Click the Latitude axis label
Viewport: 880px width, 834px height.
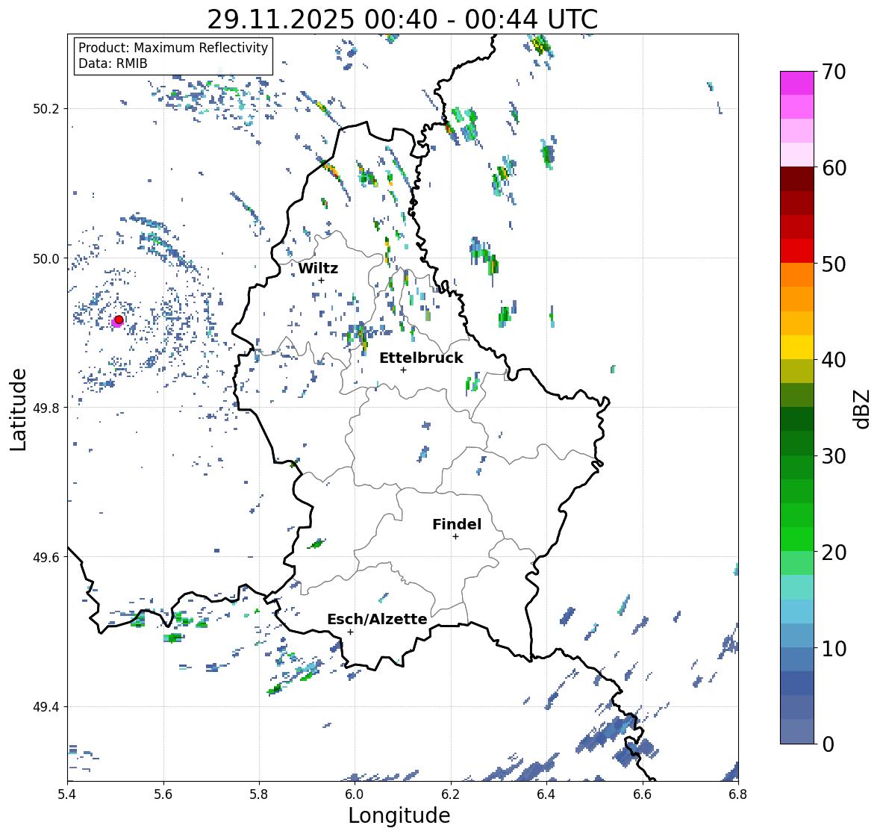pos(18,410)
